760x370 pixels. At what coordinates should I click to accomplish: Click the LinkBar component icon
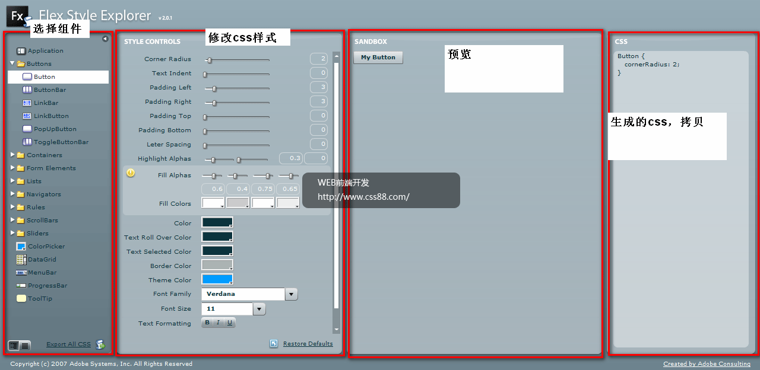[x=27, y=103]
